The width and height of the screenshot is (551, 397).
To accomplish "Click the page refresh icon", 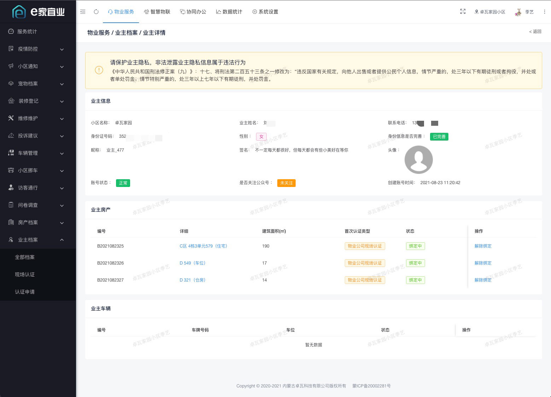I will [x=96, y=12].
